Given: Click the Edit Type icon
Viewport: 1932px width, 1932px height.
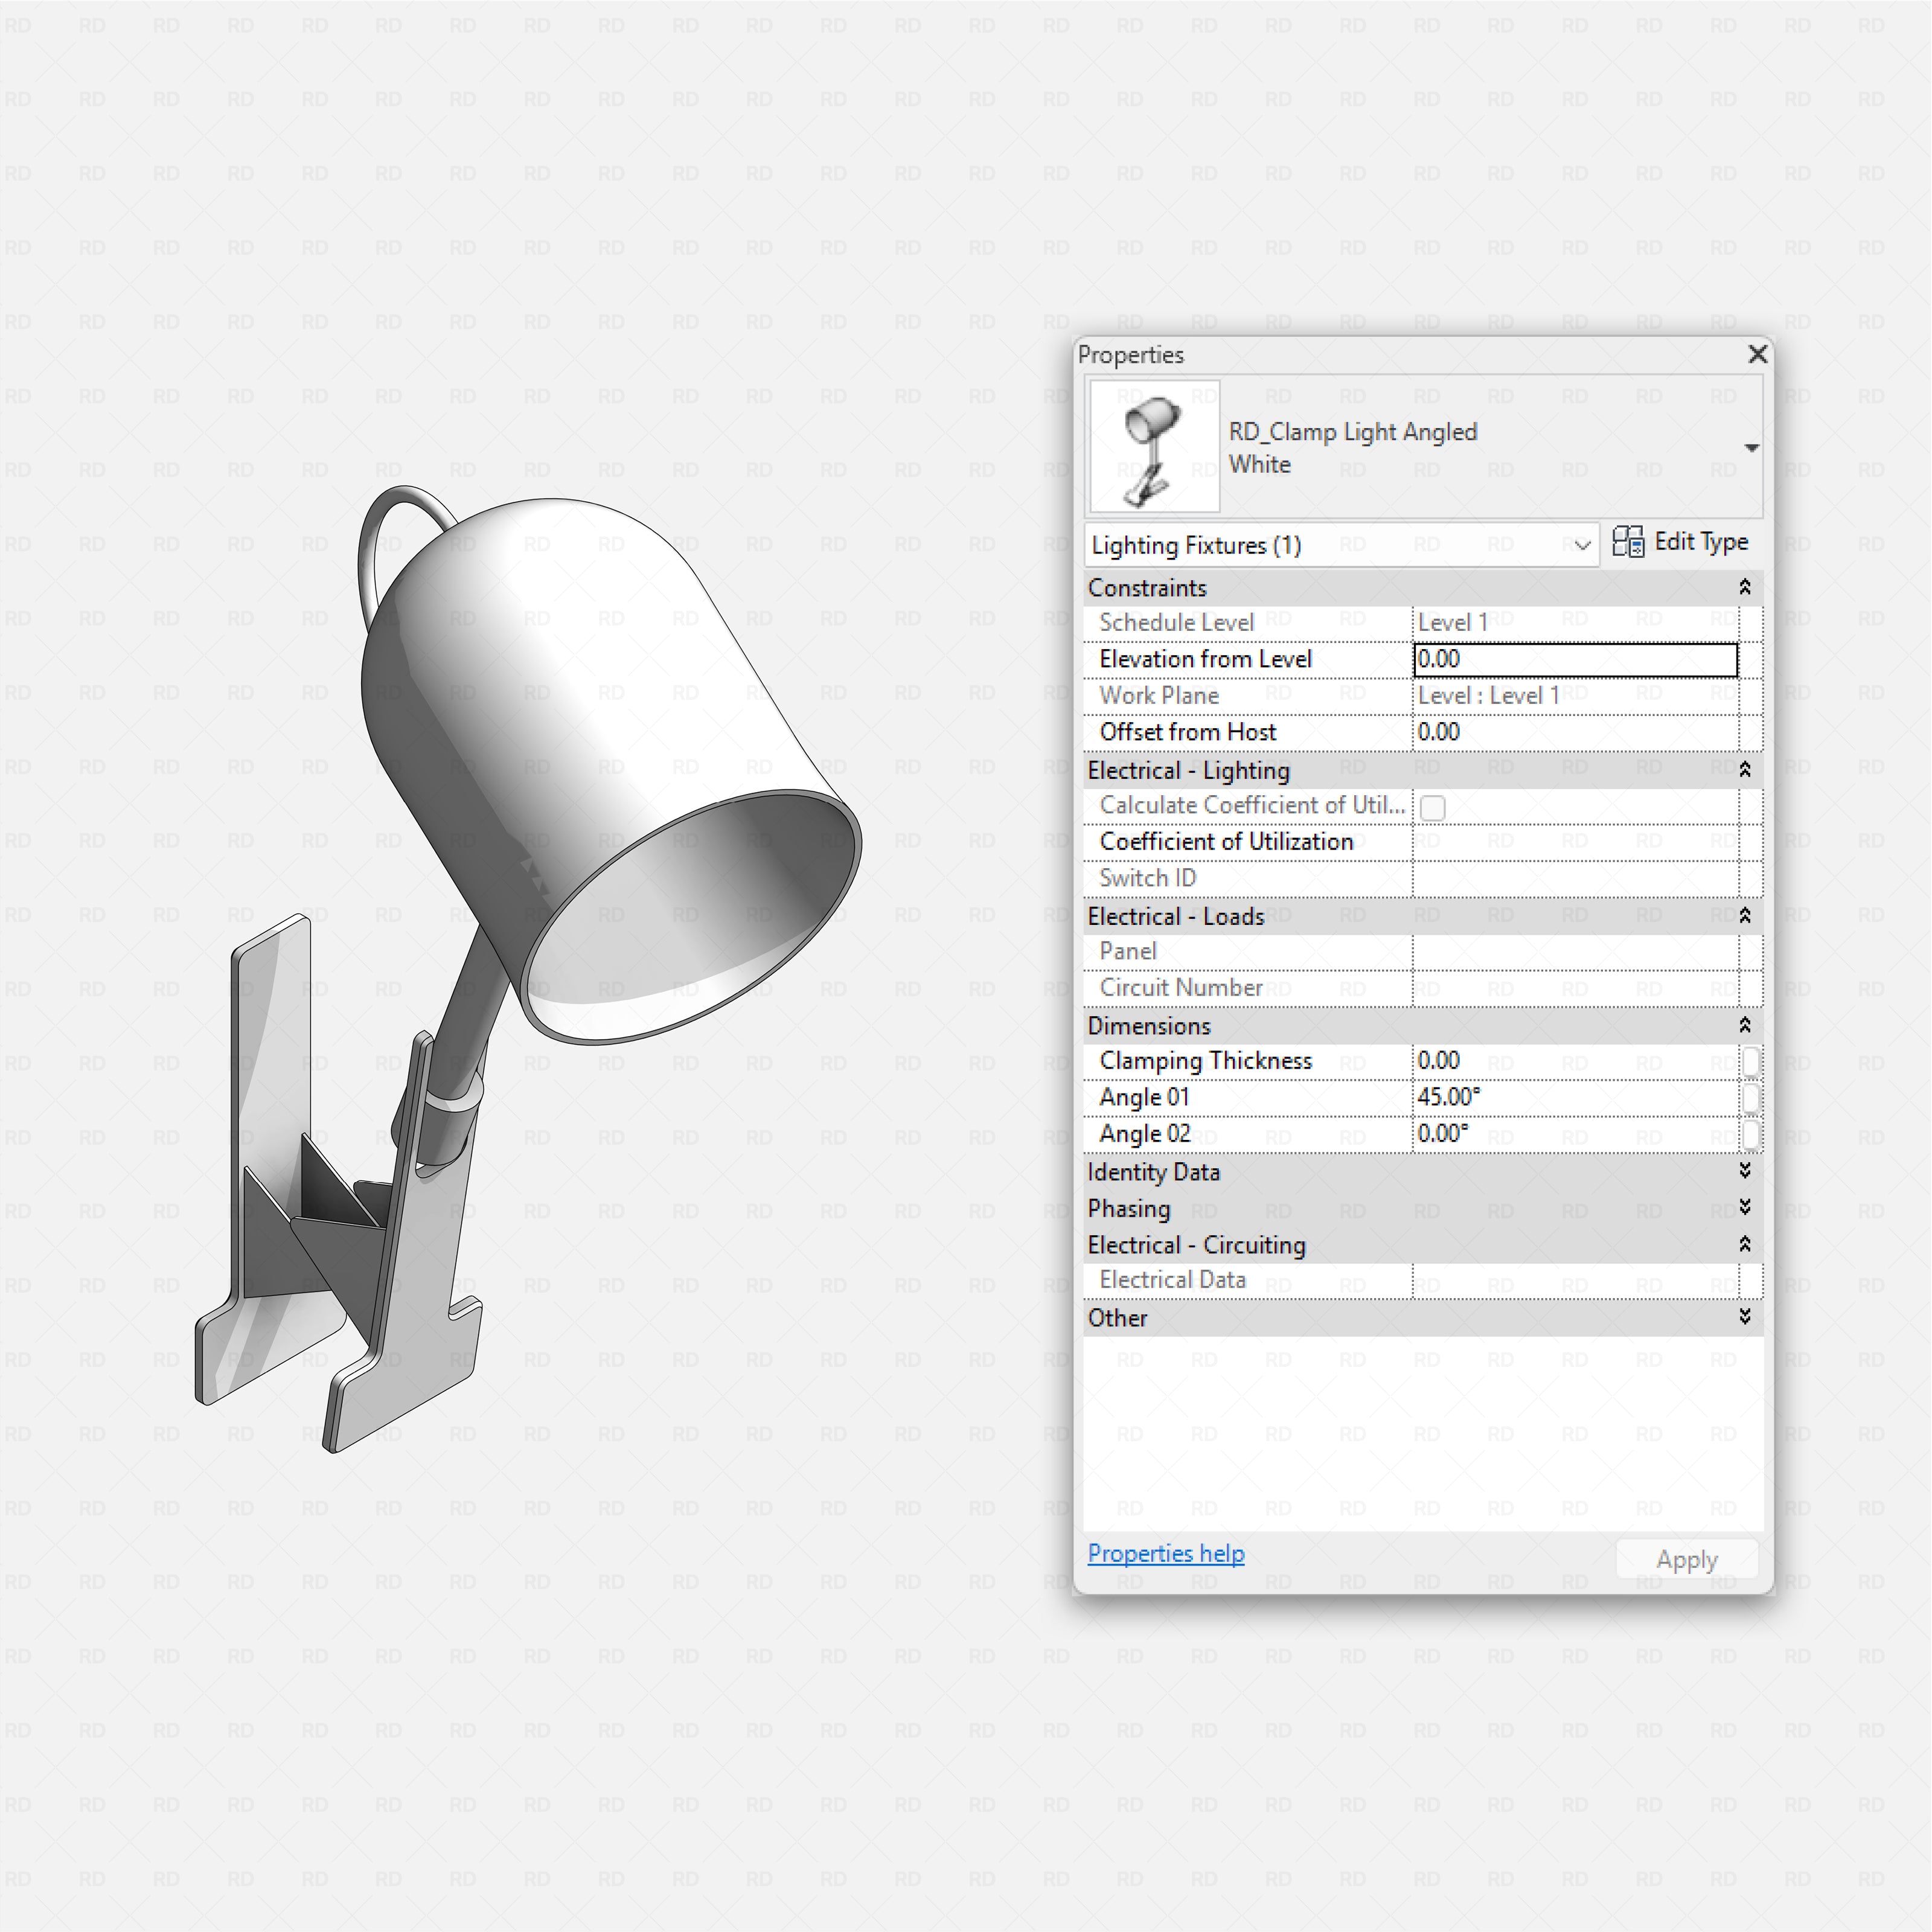Looking at the screenshot, I should 1628,542.
